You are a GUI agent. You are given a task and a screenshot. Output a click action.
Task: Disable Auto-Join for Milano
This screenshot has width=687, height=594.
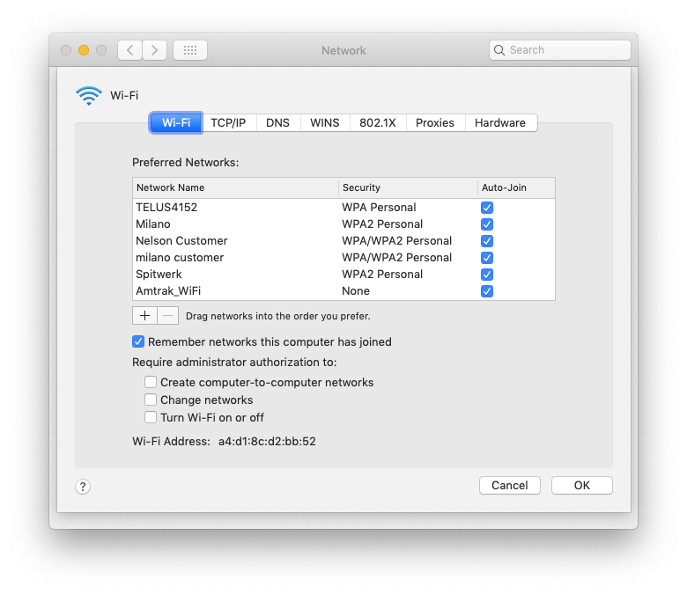point(487,224)
